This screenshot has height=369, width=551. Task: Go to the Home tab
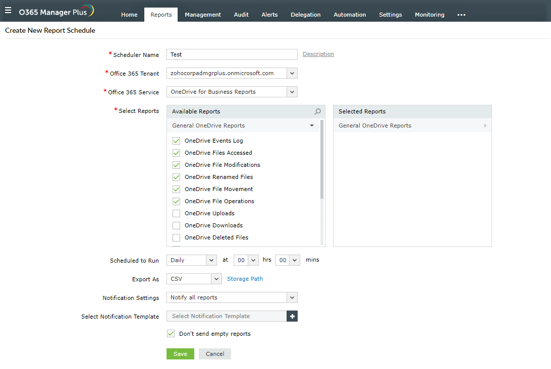click(129, 15)
